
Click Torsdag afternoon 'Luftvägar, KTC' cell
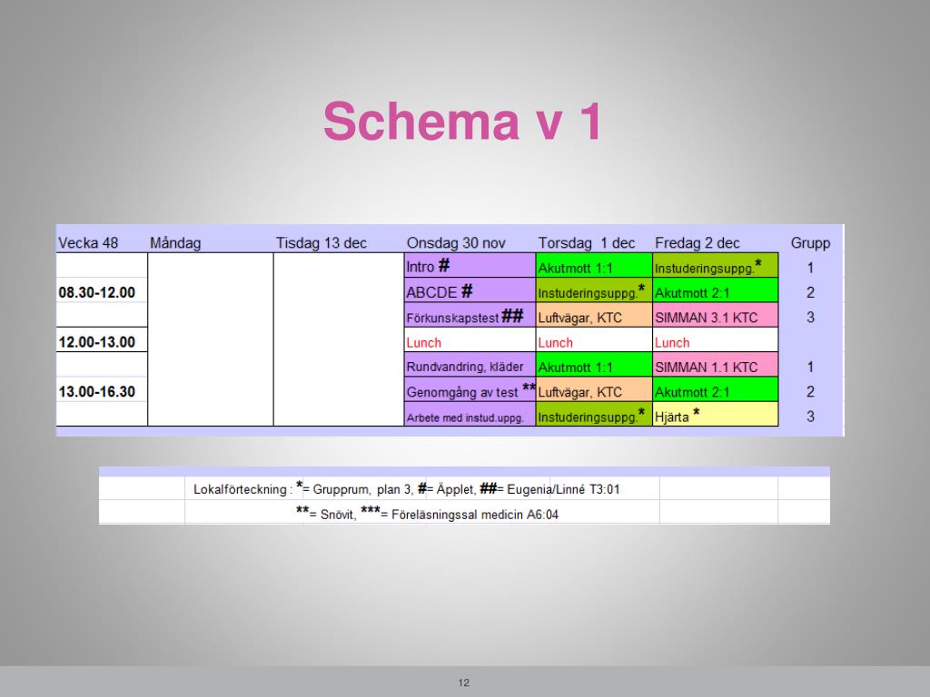coord(594,390)
